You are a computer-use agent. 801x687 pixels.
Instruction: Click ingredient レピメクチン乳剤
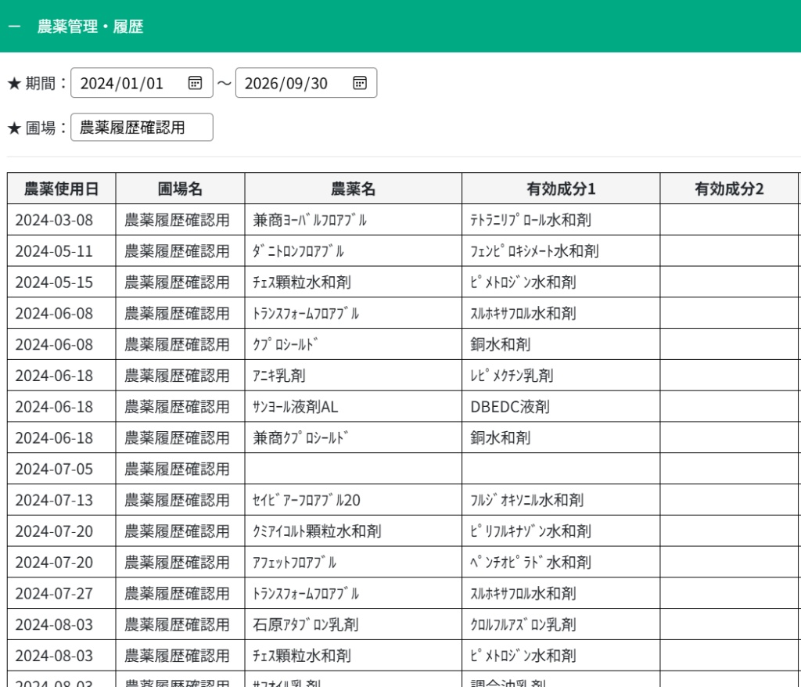(512, 376)
